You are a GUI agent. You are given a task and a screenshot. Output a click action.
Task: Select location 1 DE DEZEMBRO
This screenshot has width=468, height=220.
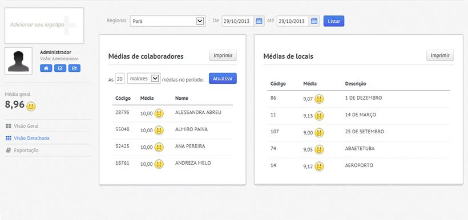(364, 98)
